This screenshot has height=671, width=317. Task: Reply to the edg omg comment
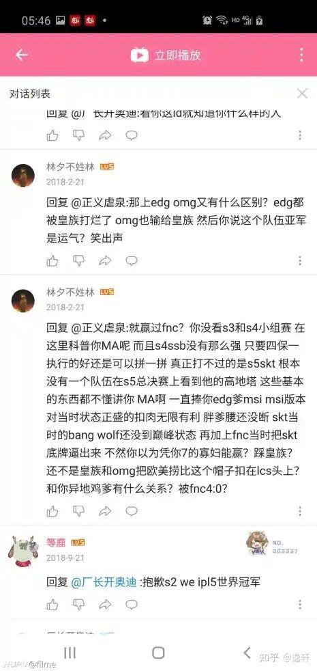click(132, 260)
